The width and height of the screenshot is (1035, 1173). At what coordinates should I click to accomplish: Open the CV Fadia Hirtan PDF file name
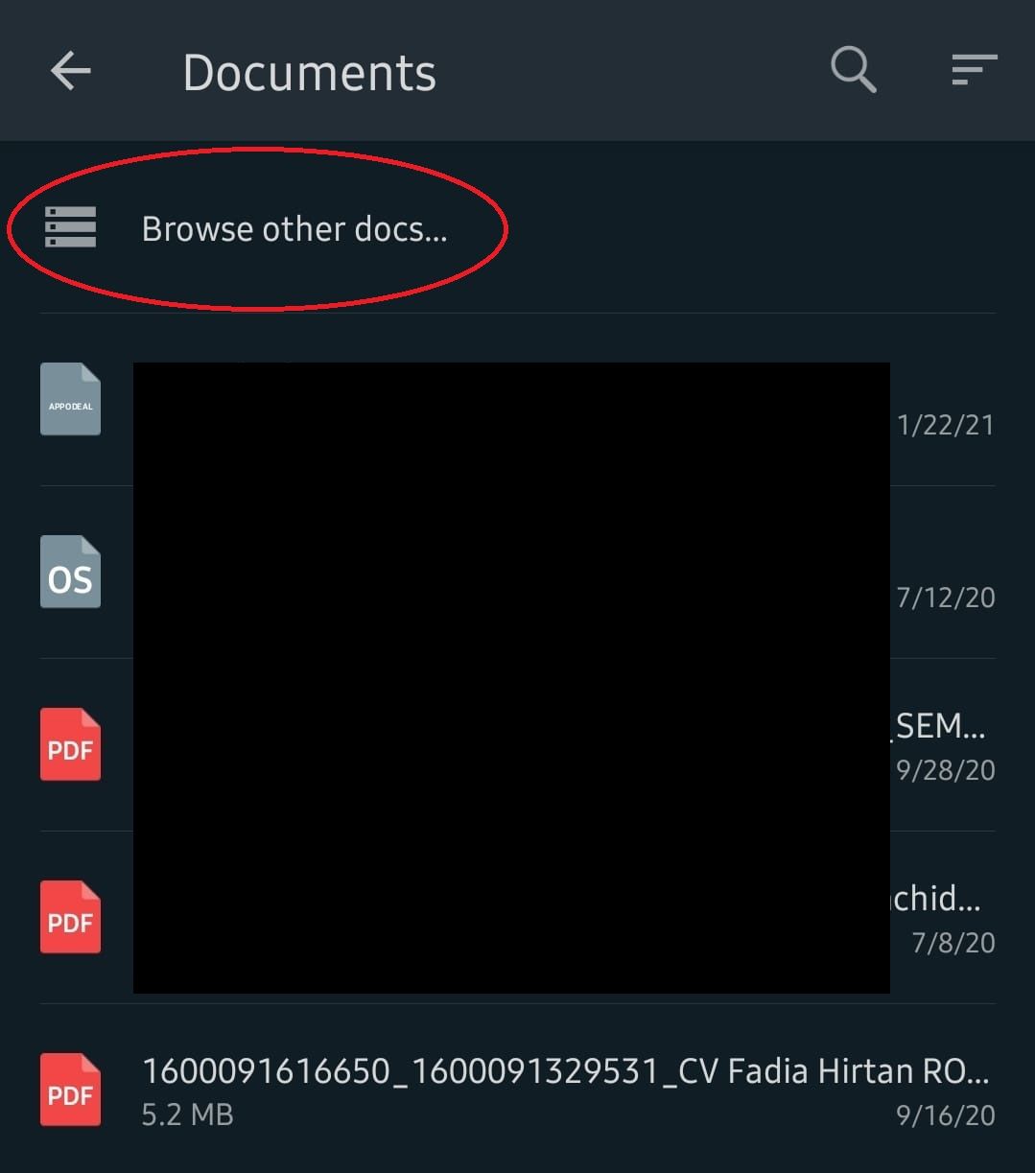(566, 1070)
